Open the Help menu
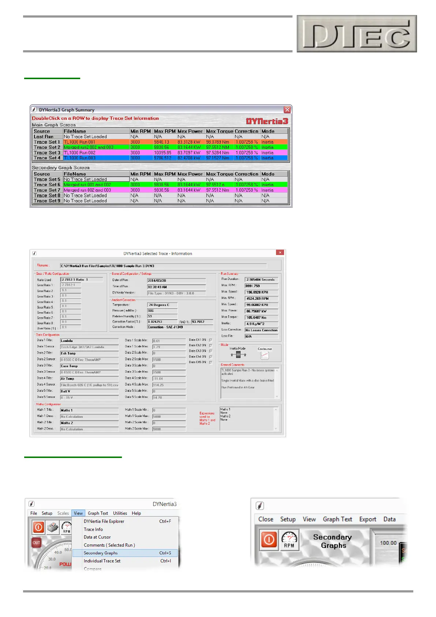The height and width of the screenshot is (617, 436). coord(136,513)
